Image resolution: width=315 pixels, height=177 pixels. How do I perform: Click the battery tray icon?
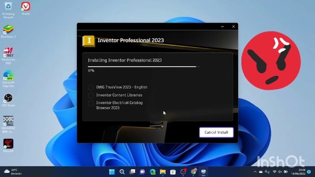(285, 172)
